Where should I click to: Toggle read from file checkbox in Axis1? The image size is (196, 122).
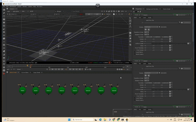(145, 112)
